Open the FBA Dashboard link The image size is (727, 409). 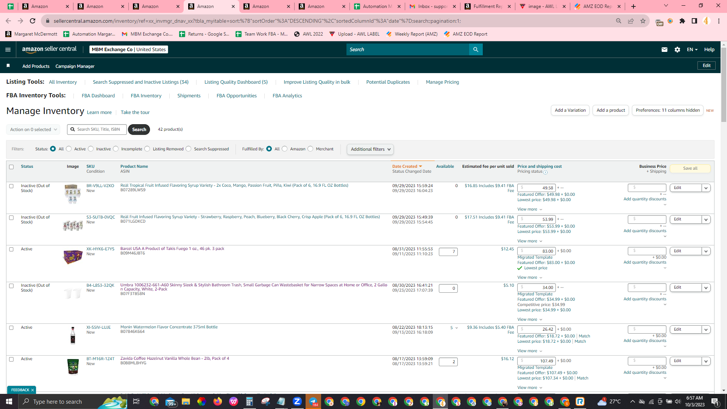[x=98, y=96]
